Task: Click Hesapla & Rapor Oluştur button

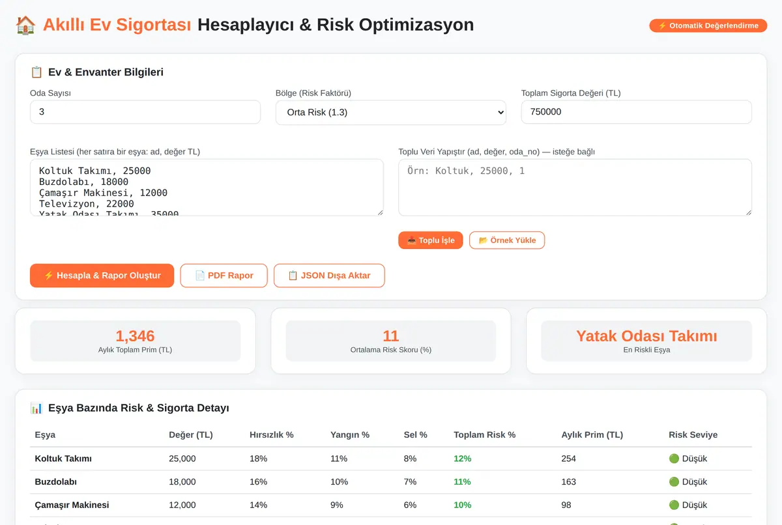Action: coord(102,276)
